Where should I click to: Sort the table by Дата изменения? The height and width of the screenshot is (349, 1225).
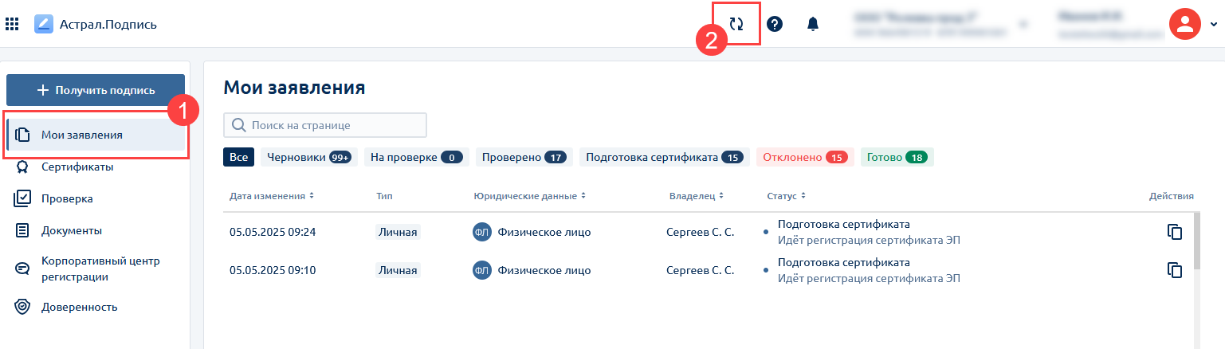(x=271, y=196)
